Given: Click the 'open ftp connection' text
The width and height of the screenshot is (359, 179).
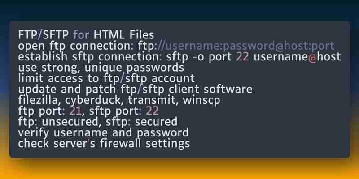Looking at the screenshot, I should (74, 46).
